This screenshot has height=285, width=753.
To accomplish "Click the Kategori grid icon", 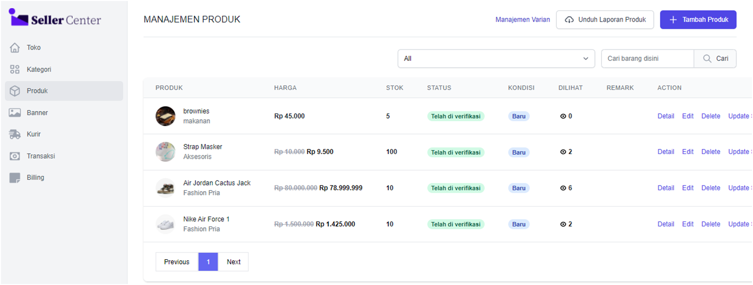I will (x=15, y=70).
